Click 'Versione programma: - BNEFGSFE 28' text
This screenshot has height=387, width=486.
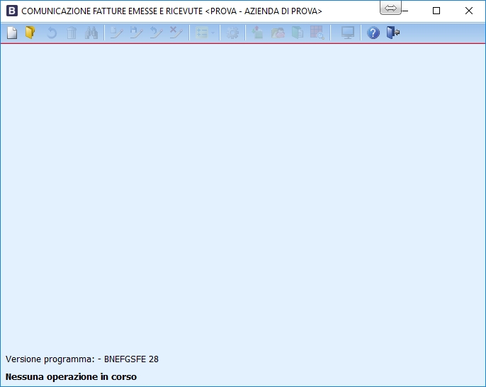82,359
